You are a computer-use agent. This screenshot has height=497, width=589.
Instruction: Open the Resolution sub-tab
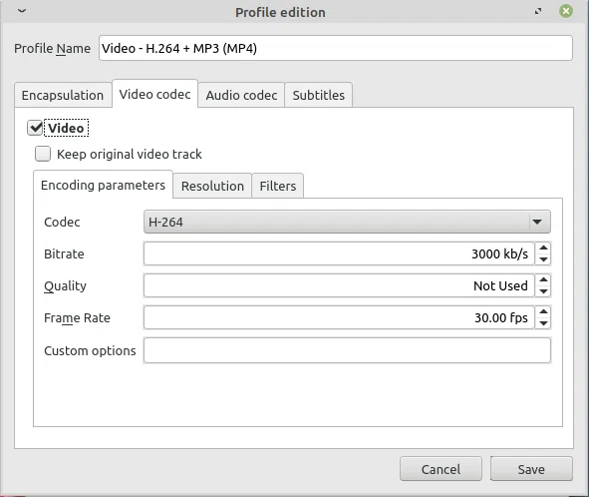click(212, 186)
